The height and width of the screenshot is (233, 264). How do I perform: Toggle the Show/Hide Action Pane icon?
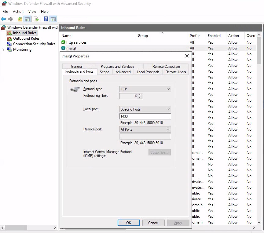pos(53,19)
